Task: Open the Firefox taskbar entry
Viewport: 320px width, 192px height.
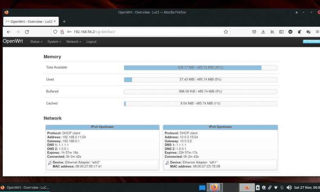Action: pos(25,188)
